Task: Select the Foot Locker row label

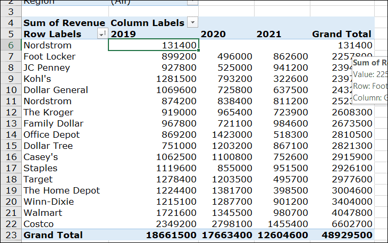Action: 49,56
